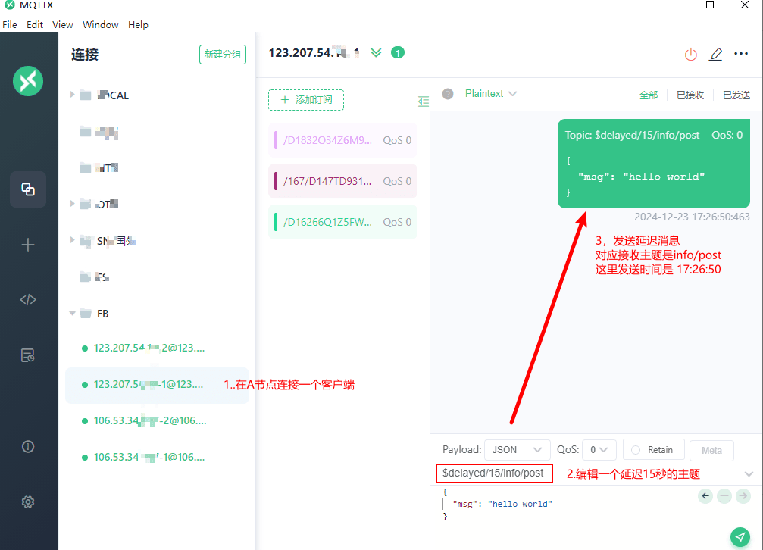
Task: Filter messages by 已接收 tab
Action: pyautogui.click(x=690, y=95)
